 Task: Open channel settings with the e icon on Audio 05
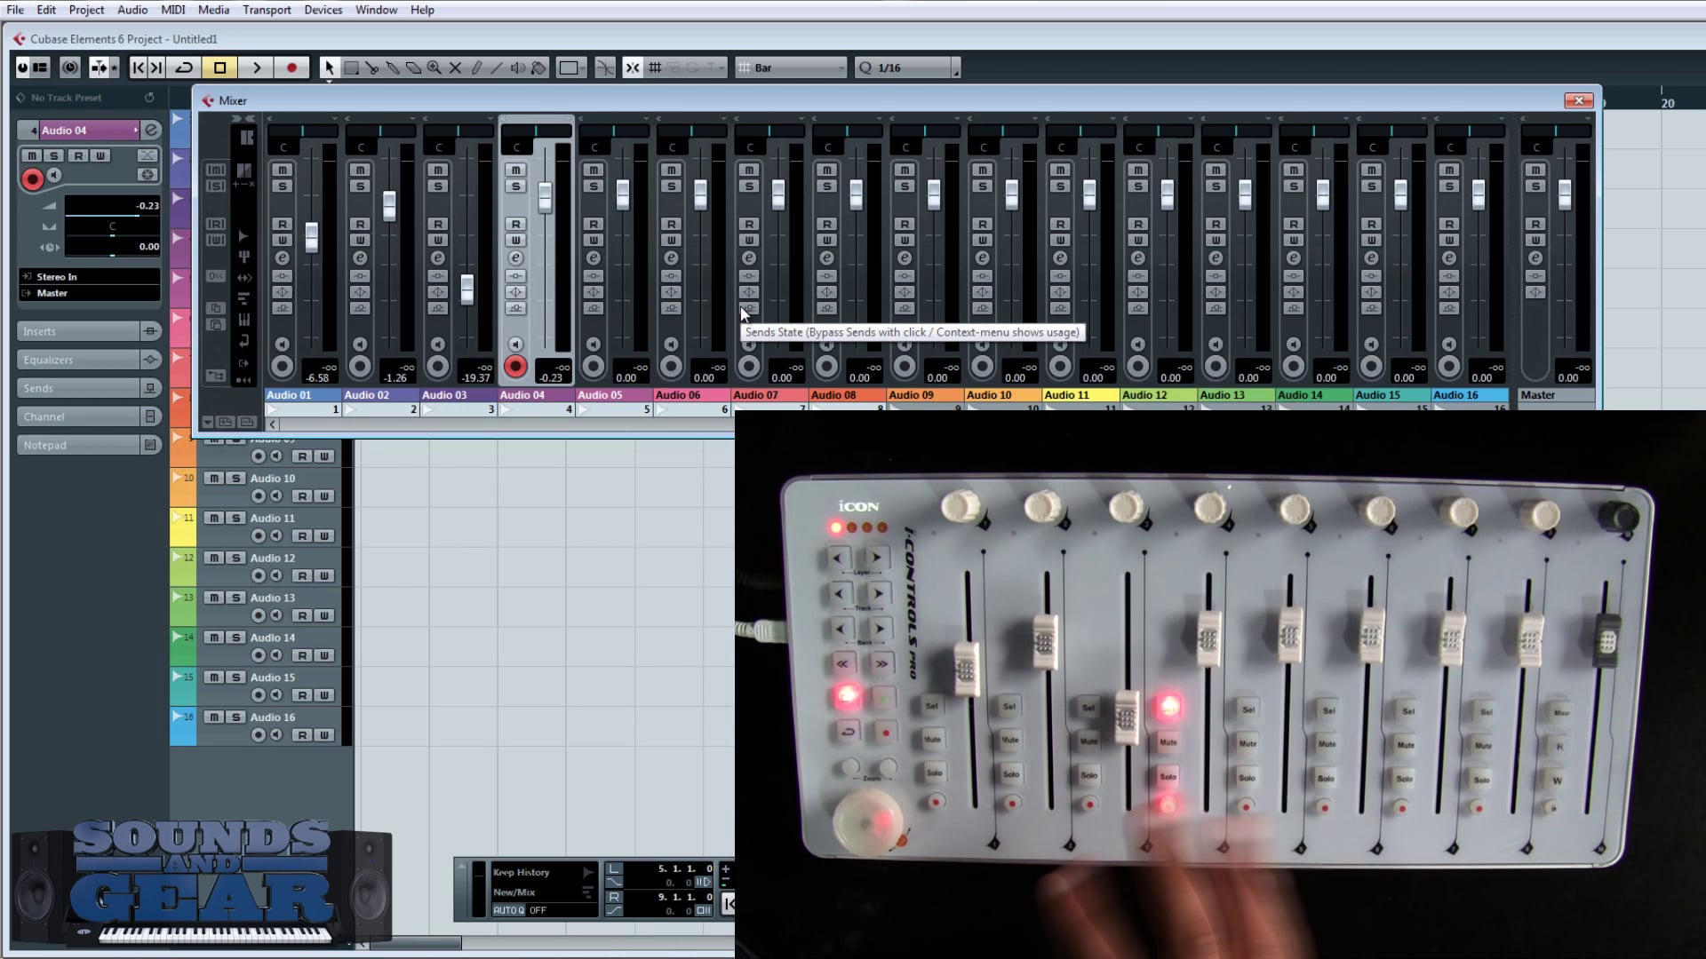(x=592, y=257)
